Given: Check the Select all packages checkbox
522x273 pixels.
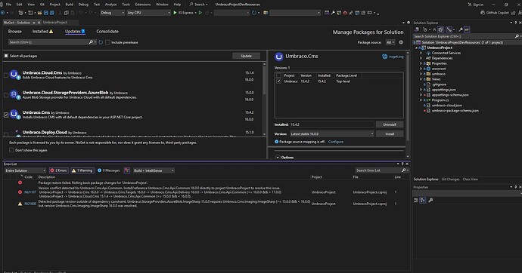Looking at the screenshot, I should click(x=6, y=56).
